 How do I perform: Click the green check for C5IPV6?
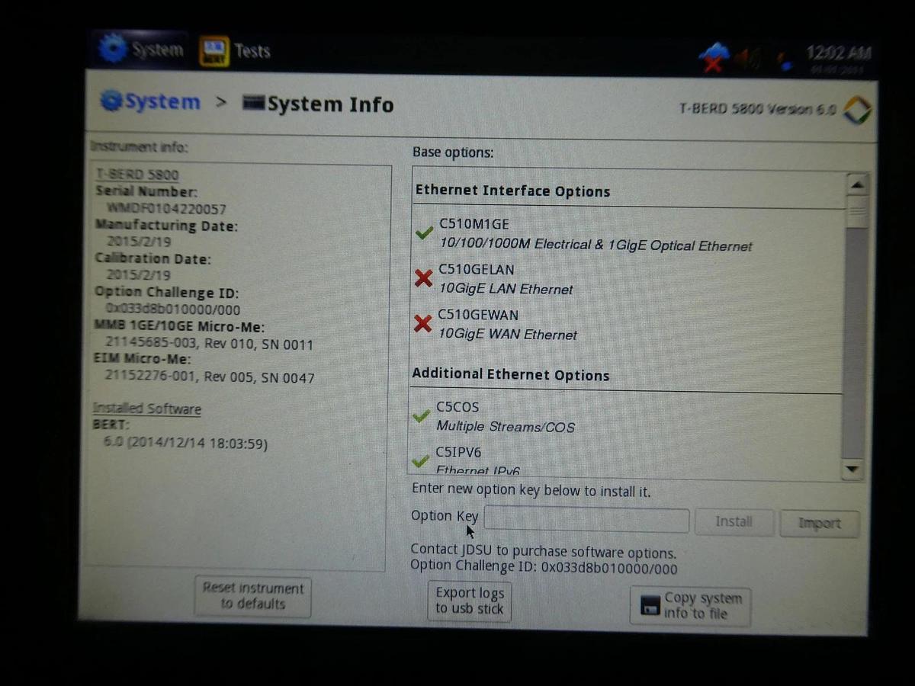(419, 461)
